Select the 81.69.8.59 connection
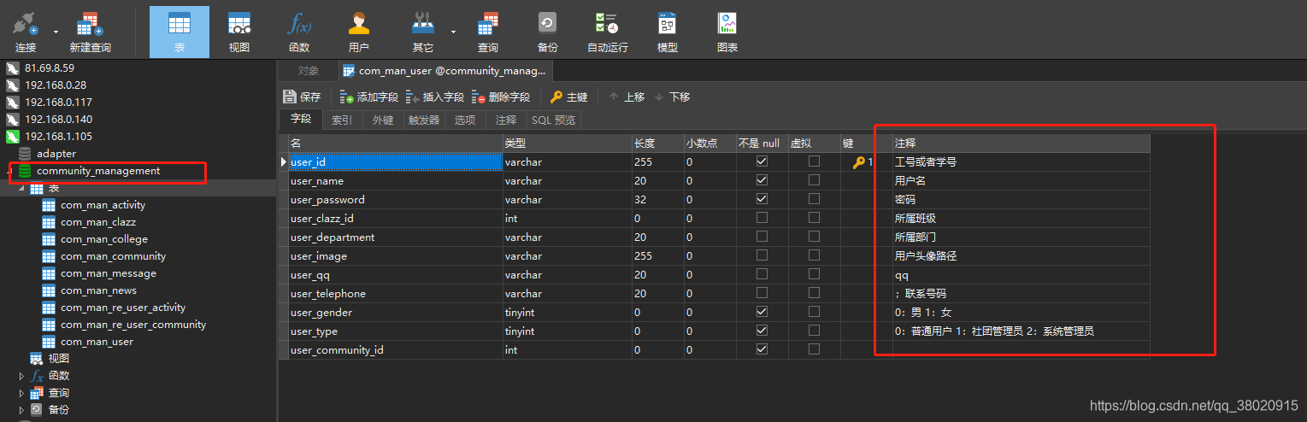 50,67
